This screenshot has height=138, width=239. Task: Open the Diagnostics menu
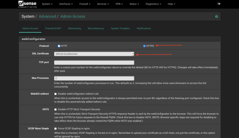tap(153, 4)
